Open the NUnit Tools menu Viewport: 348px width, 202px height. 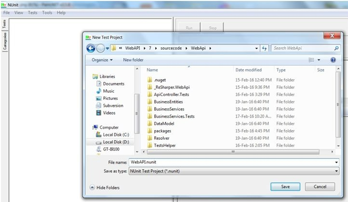pyautogui.click(x=47, y=13)
